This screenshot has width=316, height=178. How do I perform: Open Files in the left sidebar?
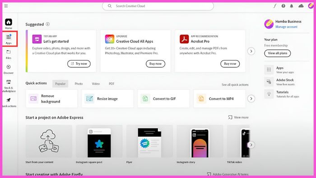tap(9, 54)
